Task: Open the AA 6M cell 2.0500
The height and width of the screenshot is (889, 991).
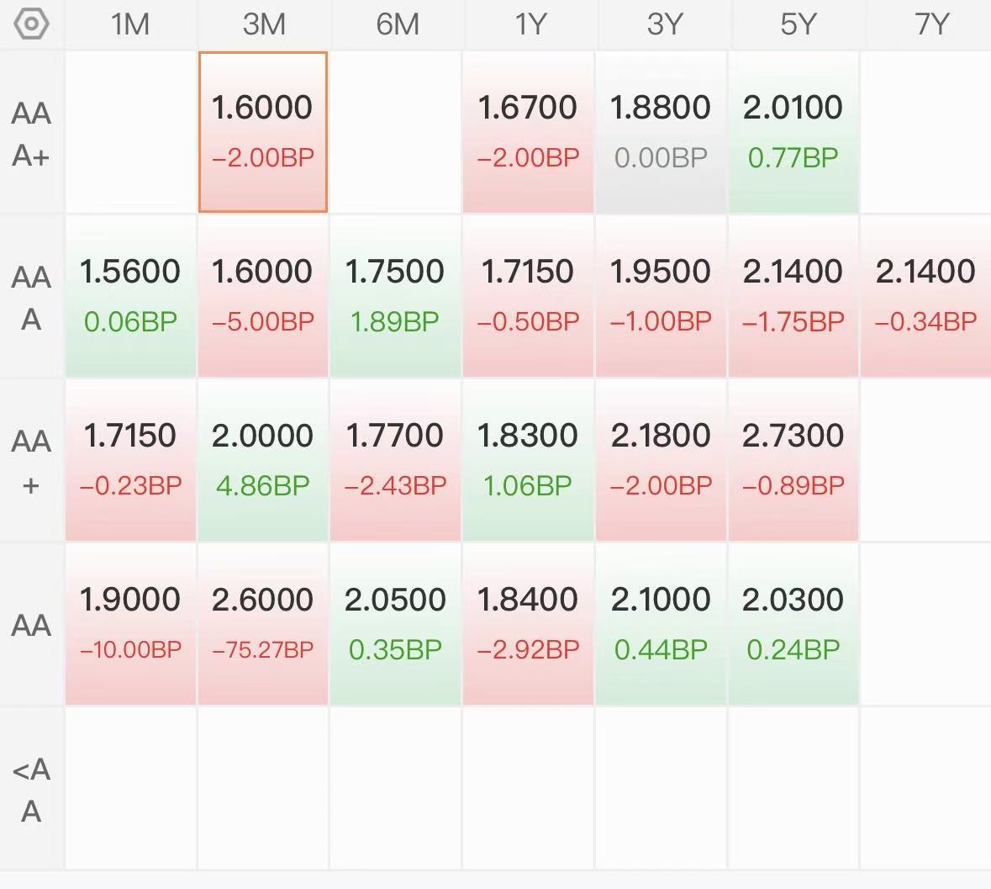Action: tap(396, 625)
